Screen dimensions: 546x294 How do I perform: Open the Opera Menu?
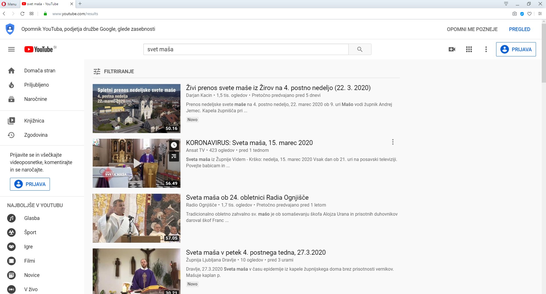pyautogui.click(x=9, y=4)
